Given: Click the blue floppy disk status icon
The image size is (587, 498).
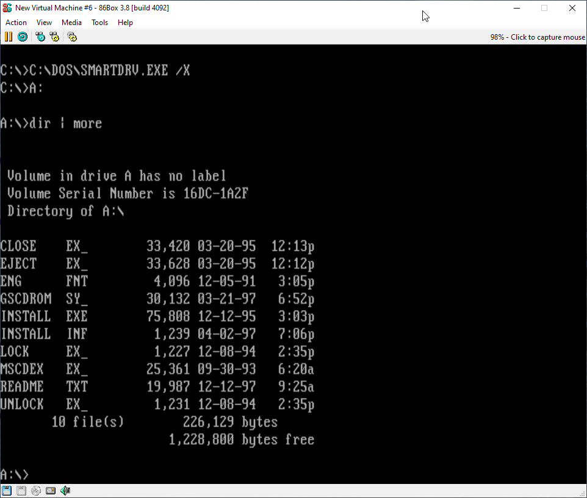Looking at the screenshot, I should [7, 491].
